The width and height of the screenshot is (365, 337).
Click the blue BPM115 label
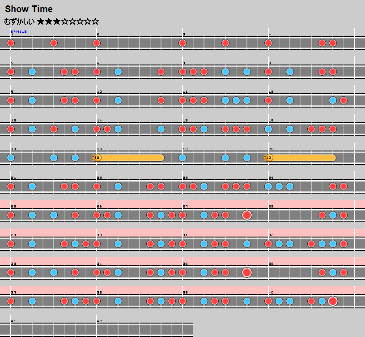tap(19, 32)
